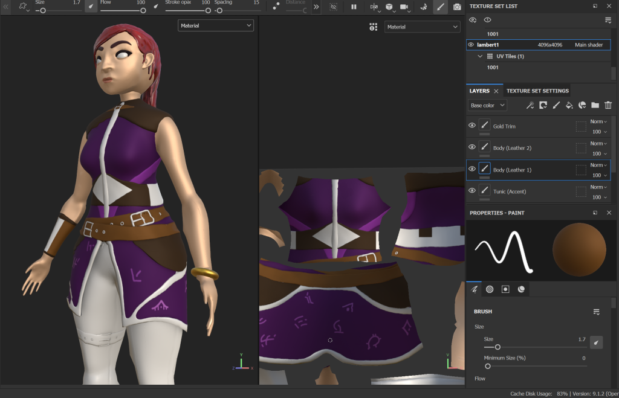Viewport: 619px width, 398px height.
Task: Hide the Gold Trim layer
Action: click(472, 126)
